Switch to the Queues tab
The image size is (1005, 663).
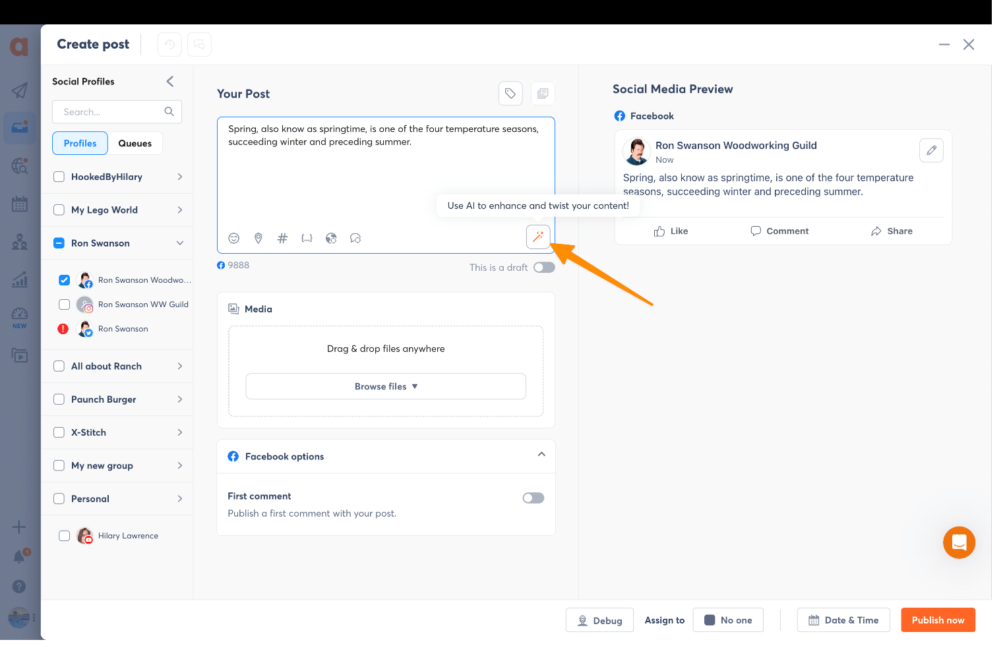click(135, 143)
